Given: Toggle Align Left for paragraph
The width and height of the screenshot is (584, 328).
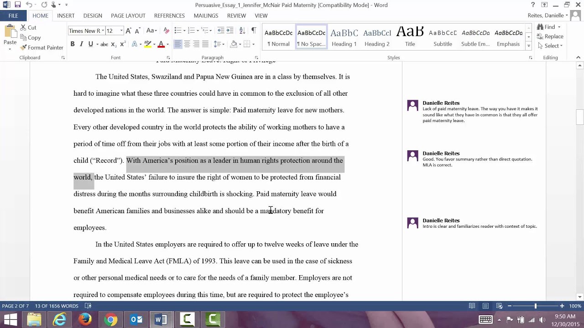Looking at the screenshot, I should pos(177,44).
